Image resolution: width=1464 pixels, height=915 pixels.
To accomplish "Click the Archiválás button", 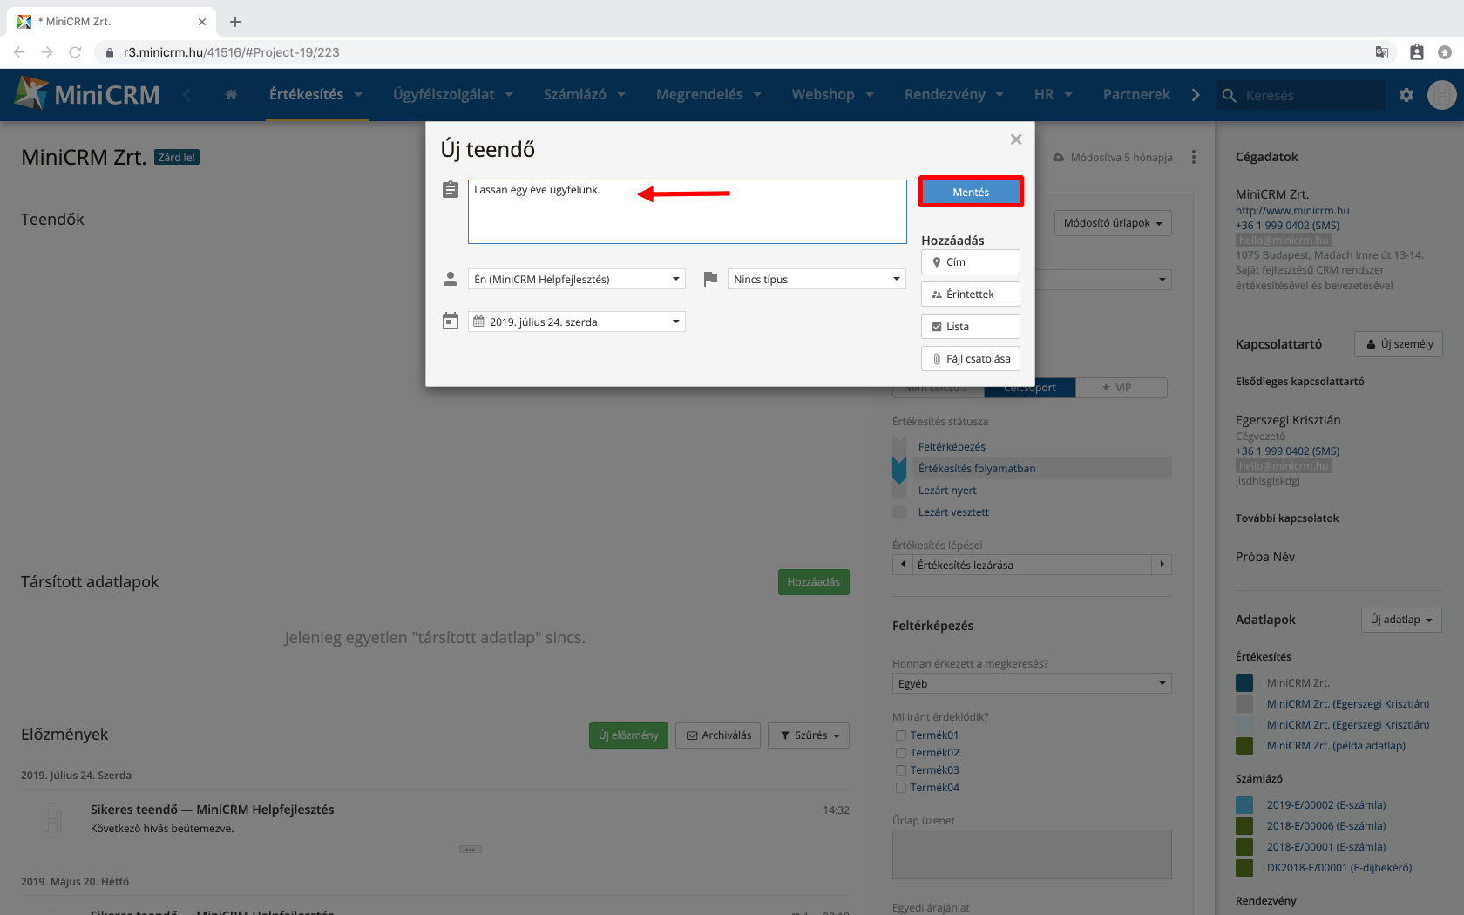I will pyautogui.click(x=718, y=735).
